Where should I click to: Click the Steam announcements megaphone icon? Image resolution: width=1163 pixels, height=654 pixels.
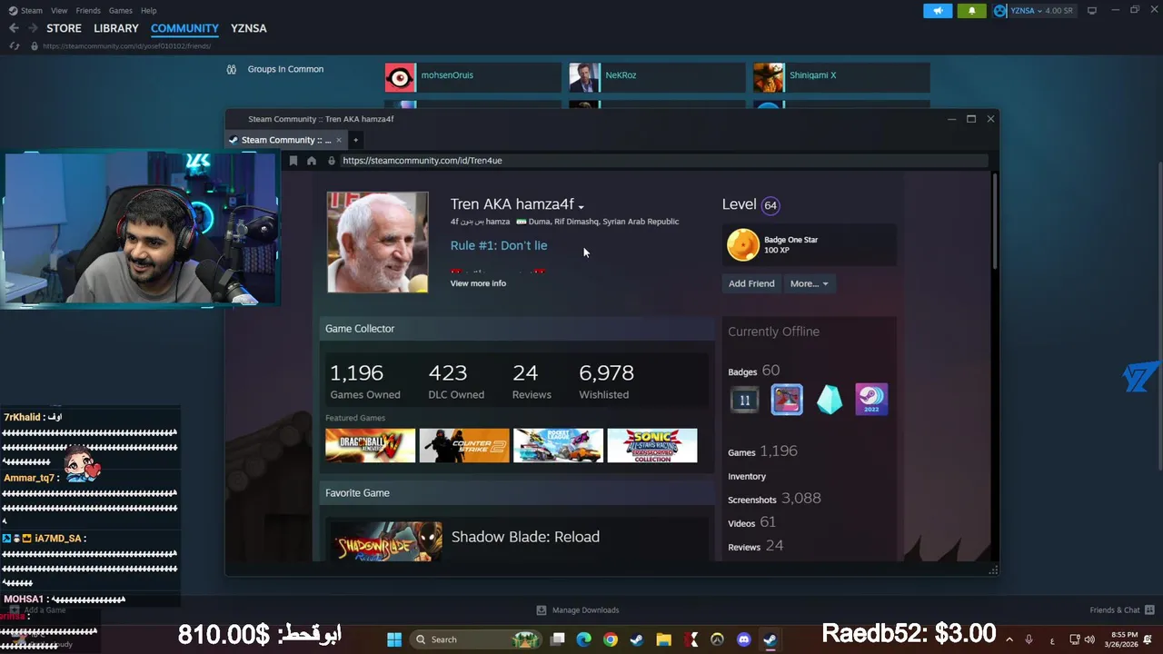938,11
